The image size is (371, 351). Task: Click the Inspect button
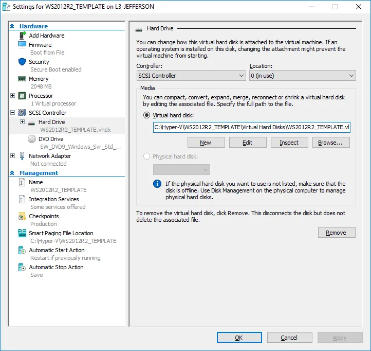pyautogui.click(x=289, y=143)
